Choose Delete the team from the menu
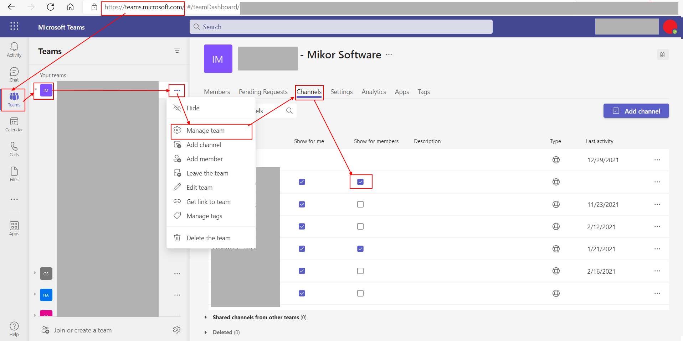 tap(211, 238)
